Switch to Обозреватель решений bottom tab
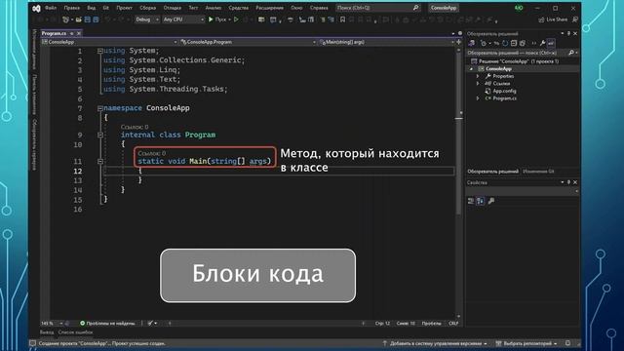The height and width of the screenshot is (351, 624). click(x=492, y=172)
